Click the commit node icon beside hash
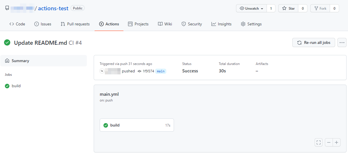 pyautogui.click(x=139, y=71)
